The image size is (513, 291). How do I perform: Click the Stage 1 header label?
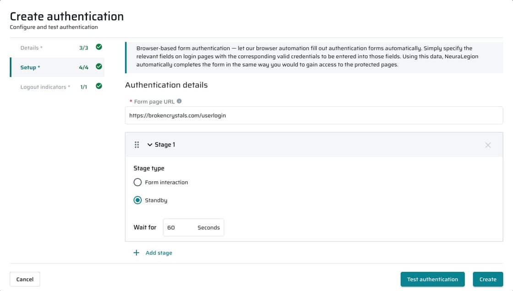coord(165,145)
